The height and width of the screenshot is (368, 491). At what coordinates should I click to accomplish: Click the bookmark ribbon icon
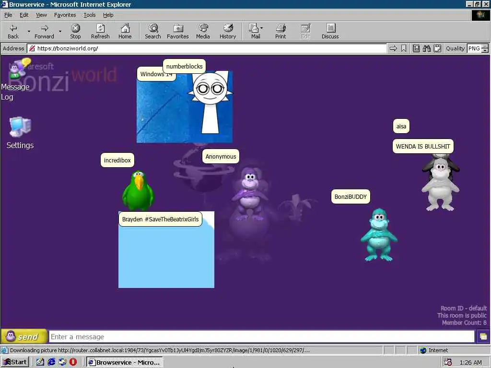click(x=404, y=48)
